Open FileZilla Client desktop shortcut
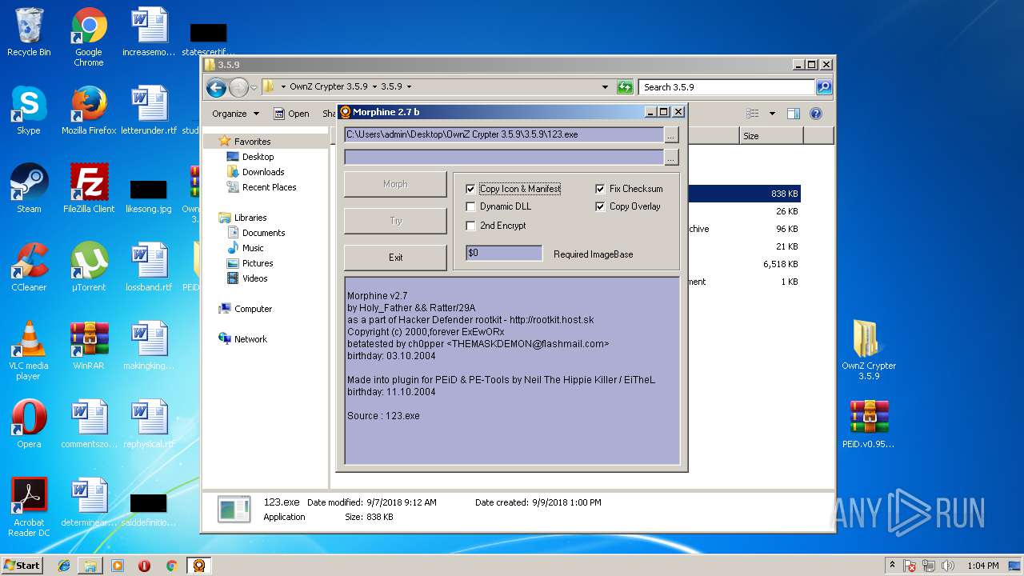The width and height of the screenshot is (1024, 576). [x=89, y=189]
